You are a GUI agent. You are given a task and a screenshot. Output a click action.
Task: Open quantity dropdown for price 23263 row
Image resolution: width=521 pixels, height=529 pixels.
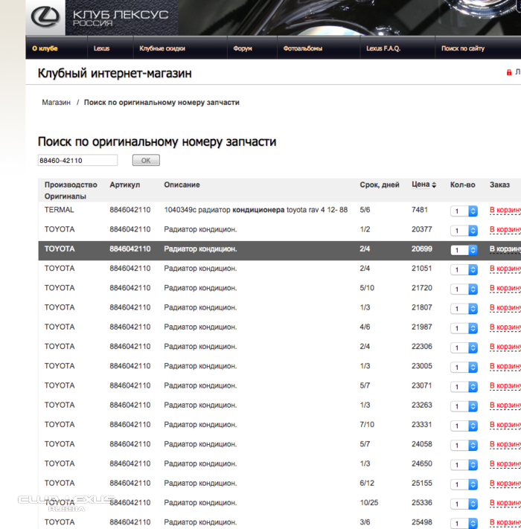464,407
